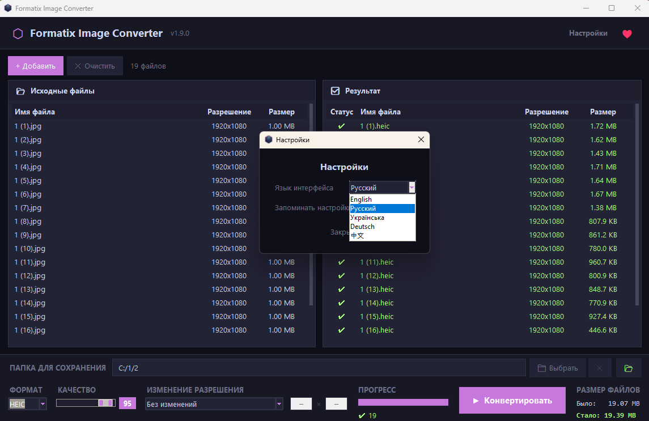Click the heart donate icon
Screen dimensions: 649x421
(x=627, y=33)
